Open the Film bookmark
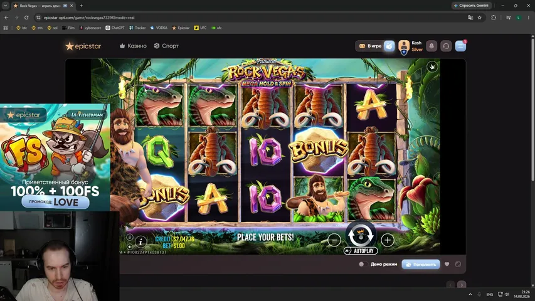The height and width of the screenshot is (301, 535). pyautogui.click(x=68, y=28)
